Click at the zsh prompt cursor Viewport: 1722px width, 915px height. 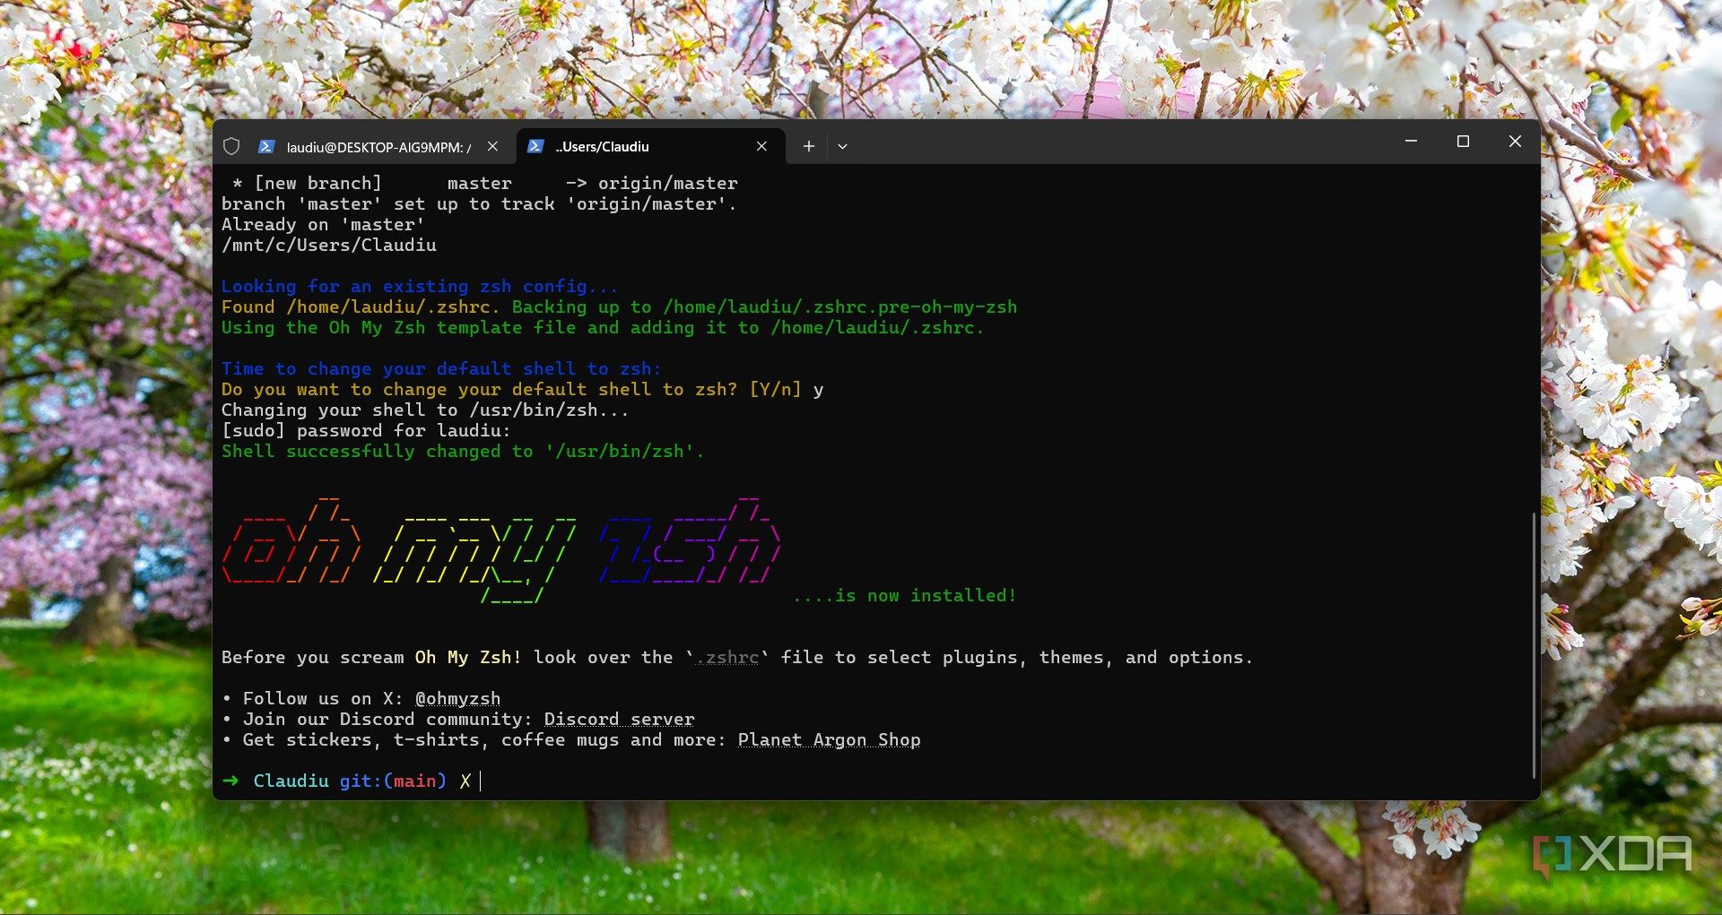pos(481,781)
